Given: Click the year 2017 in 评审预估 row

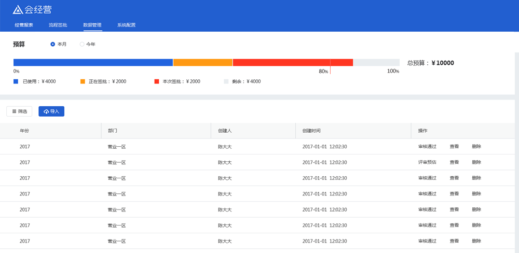Looking at the screenshot, I should tap(25, 162).
